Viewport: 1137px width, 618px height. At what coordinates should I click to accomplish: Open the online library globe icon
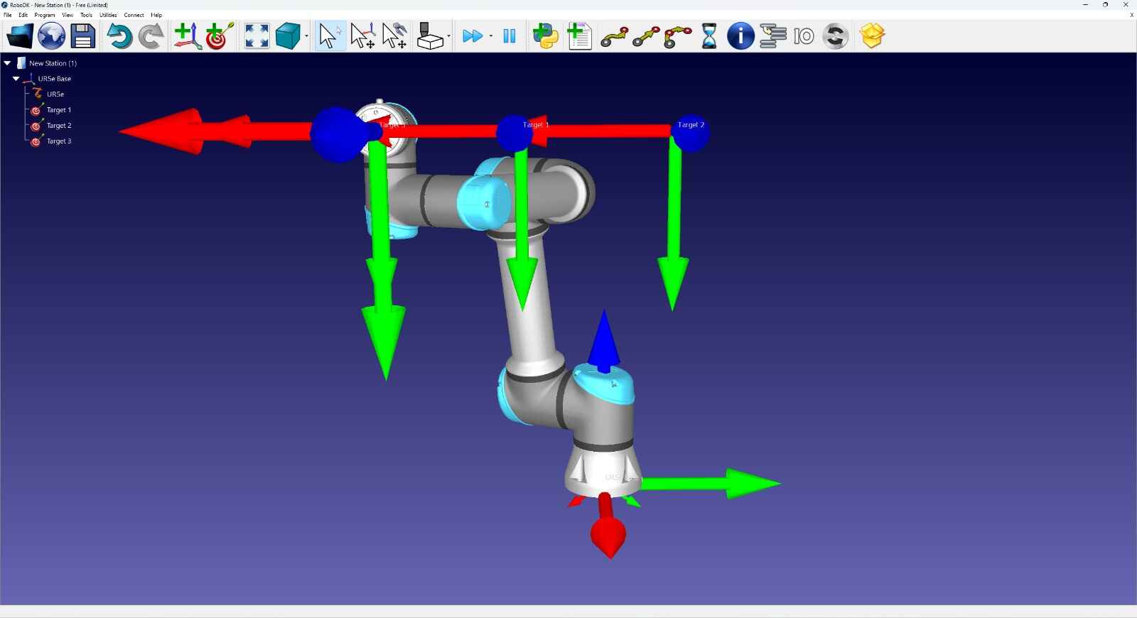(x=51, y=36)
